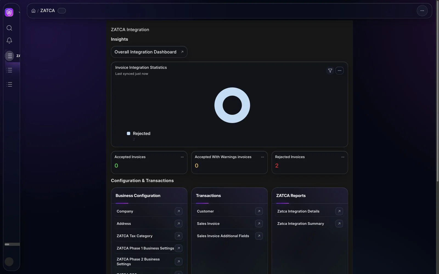Screen dimensions: 439x274
Task: Click arrow icon for Phase 2 Business Settings
Action: (x=179, y=262)
